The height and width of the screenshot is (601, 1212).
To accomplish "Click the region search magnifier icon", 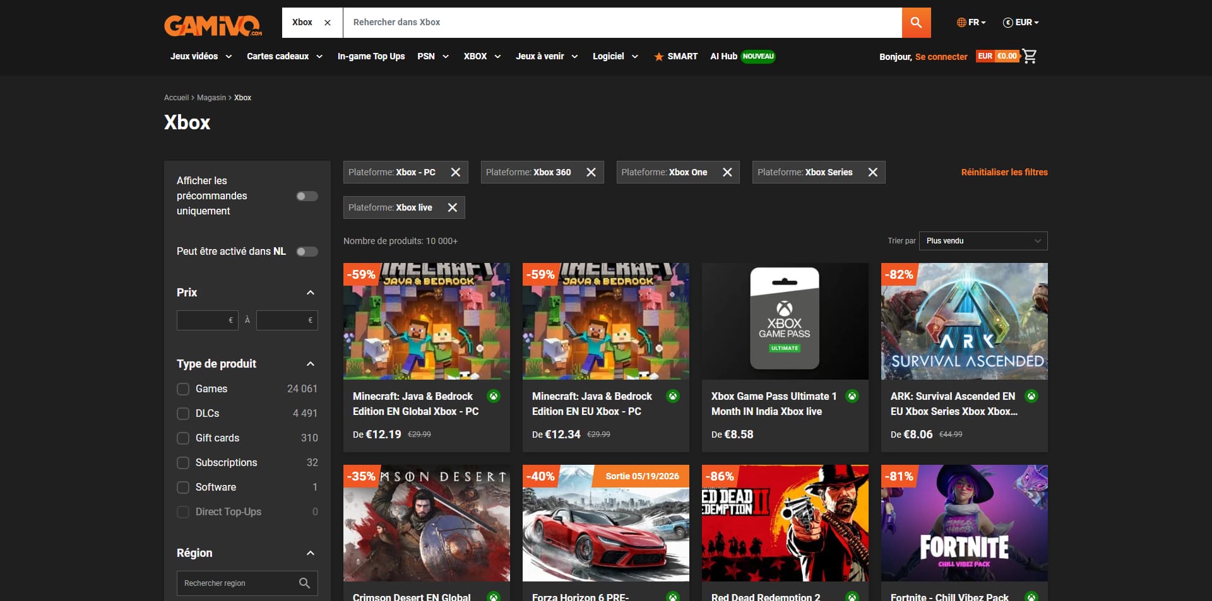I will pos(304,583).
